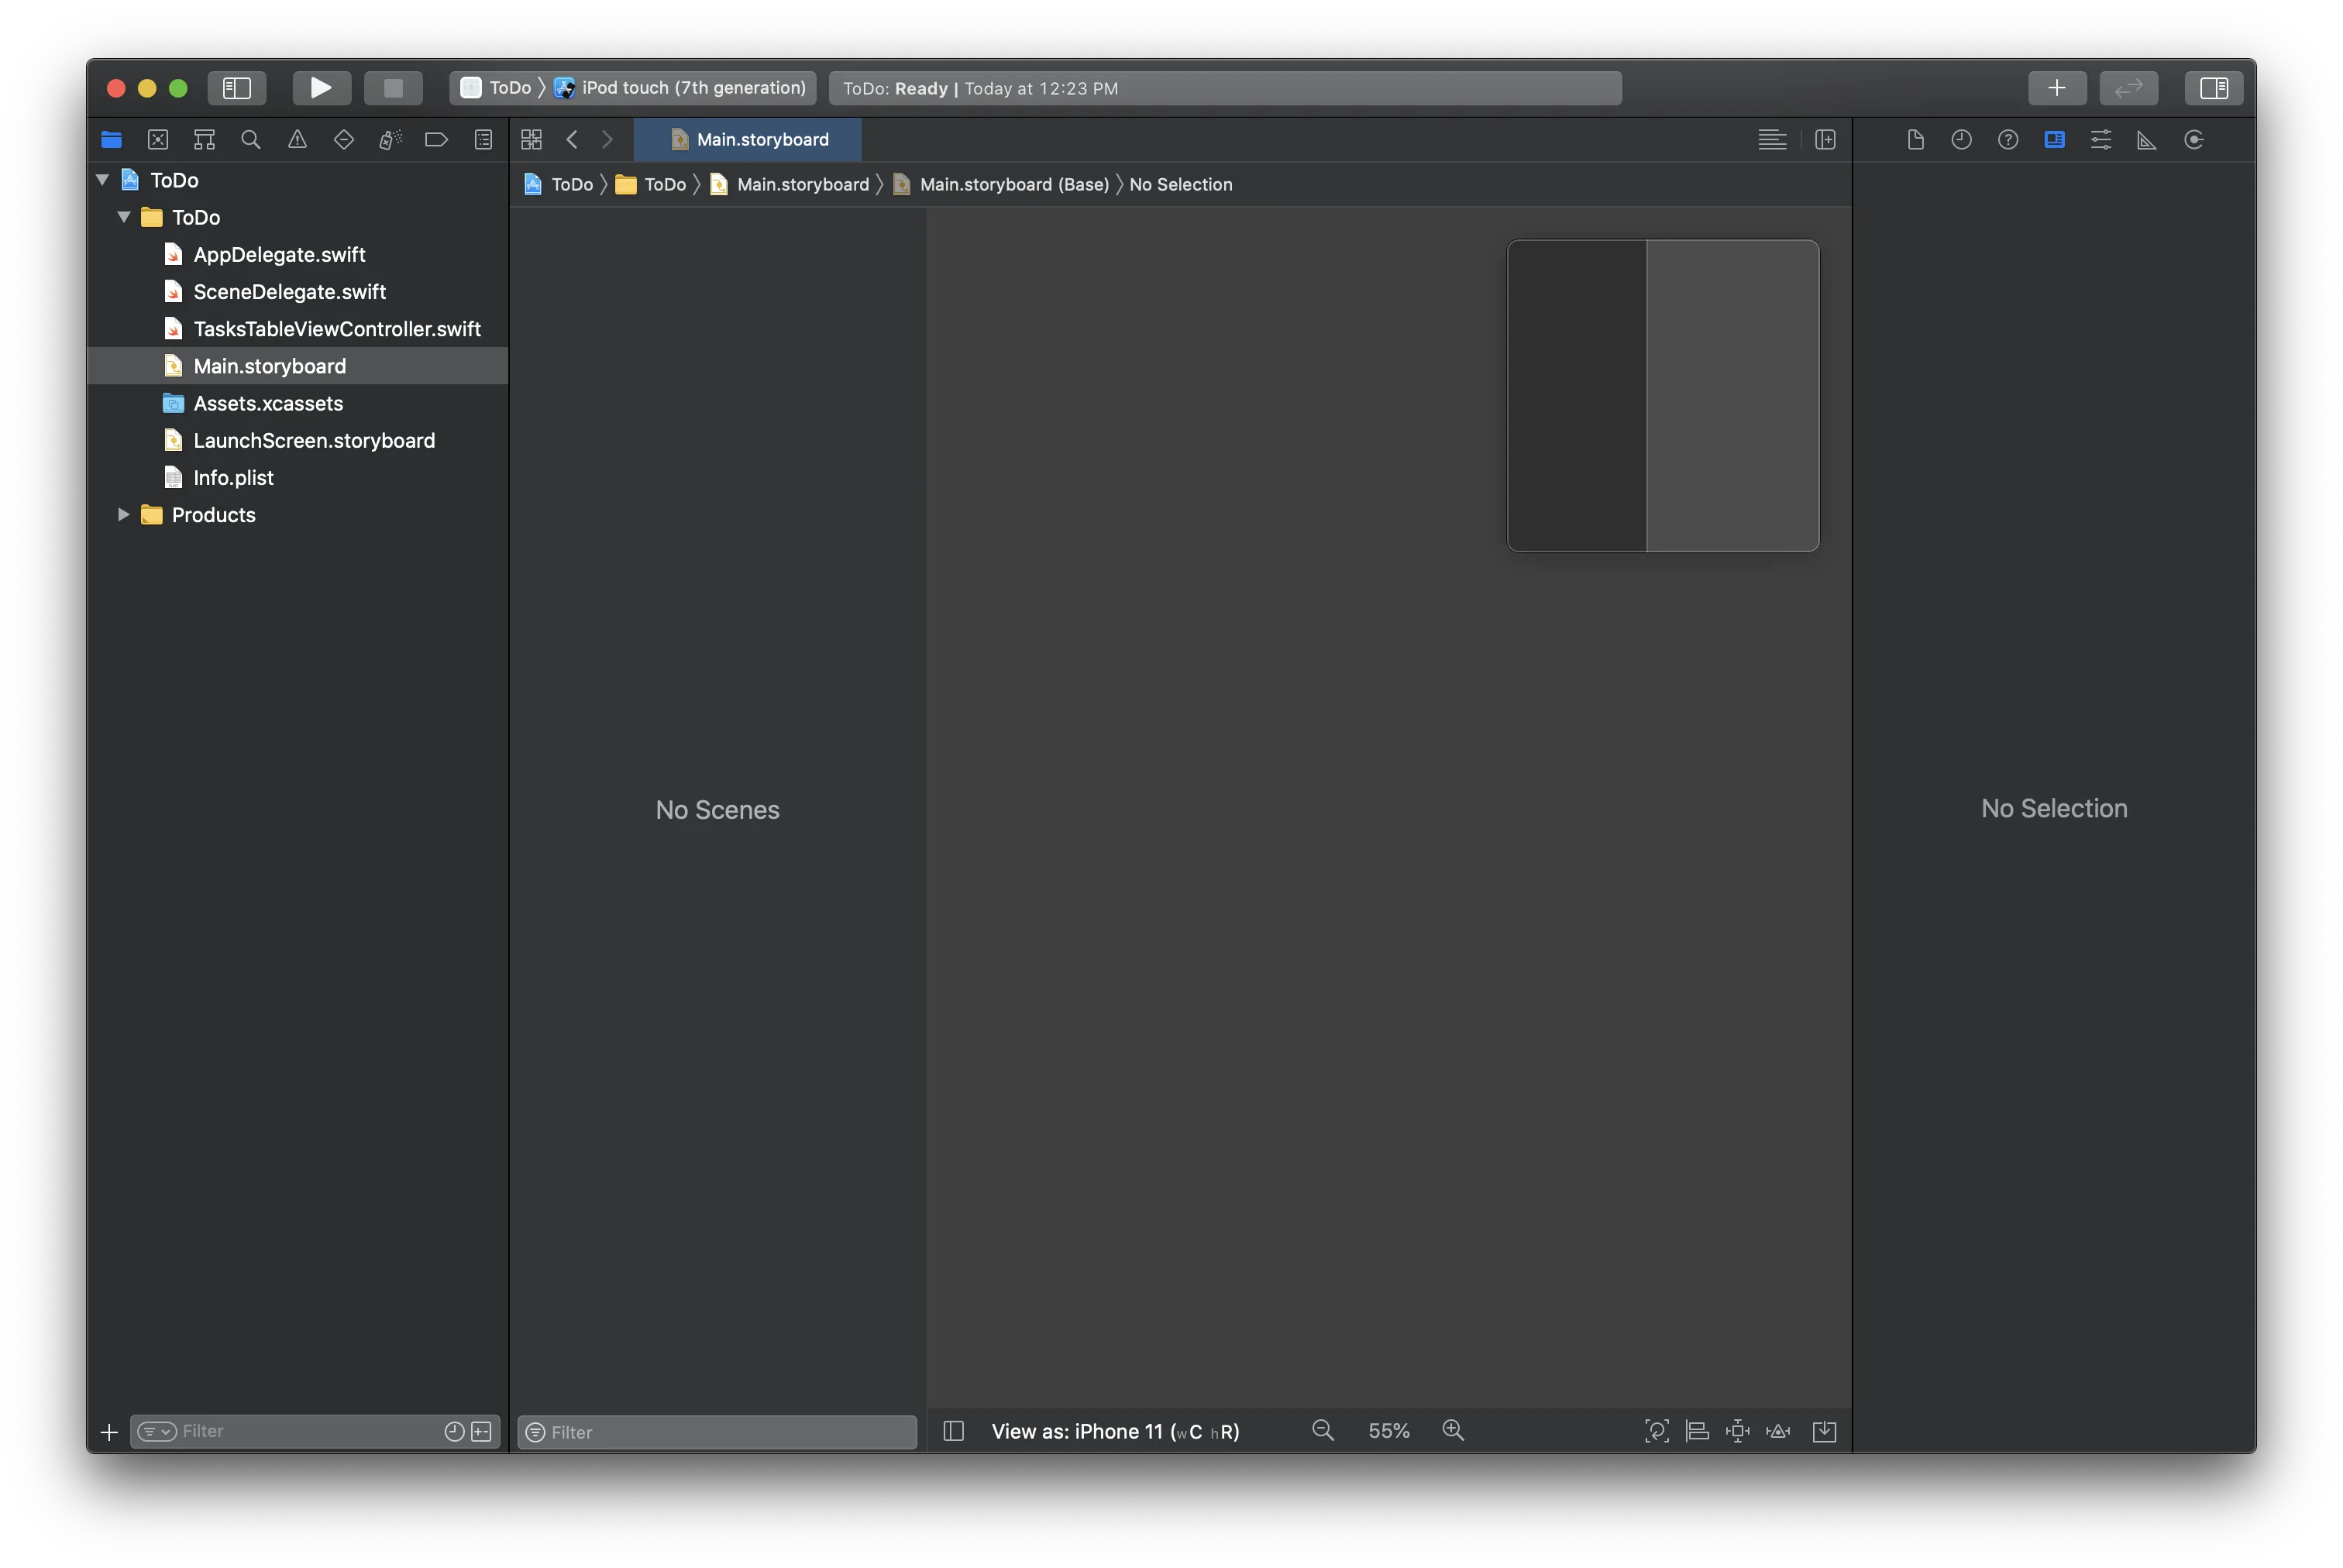Collapse the inner ToDo group
This screenshot has width=2343, height=1568.
click(122, 217)
